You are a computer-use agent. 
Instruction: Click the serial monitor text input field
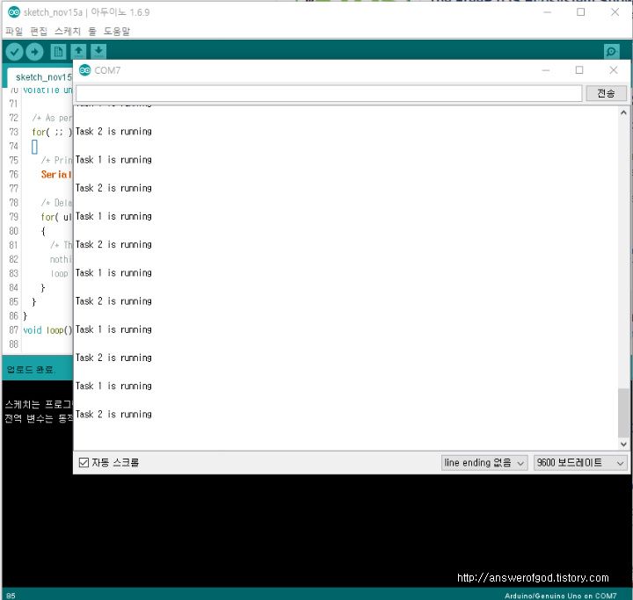click(x=329, y=93)
